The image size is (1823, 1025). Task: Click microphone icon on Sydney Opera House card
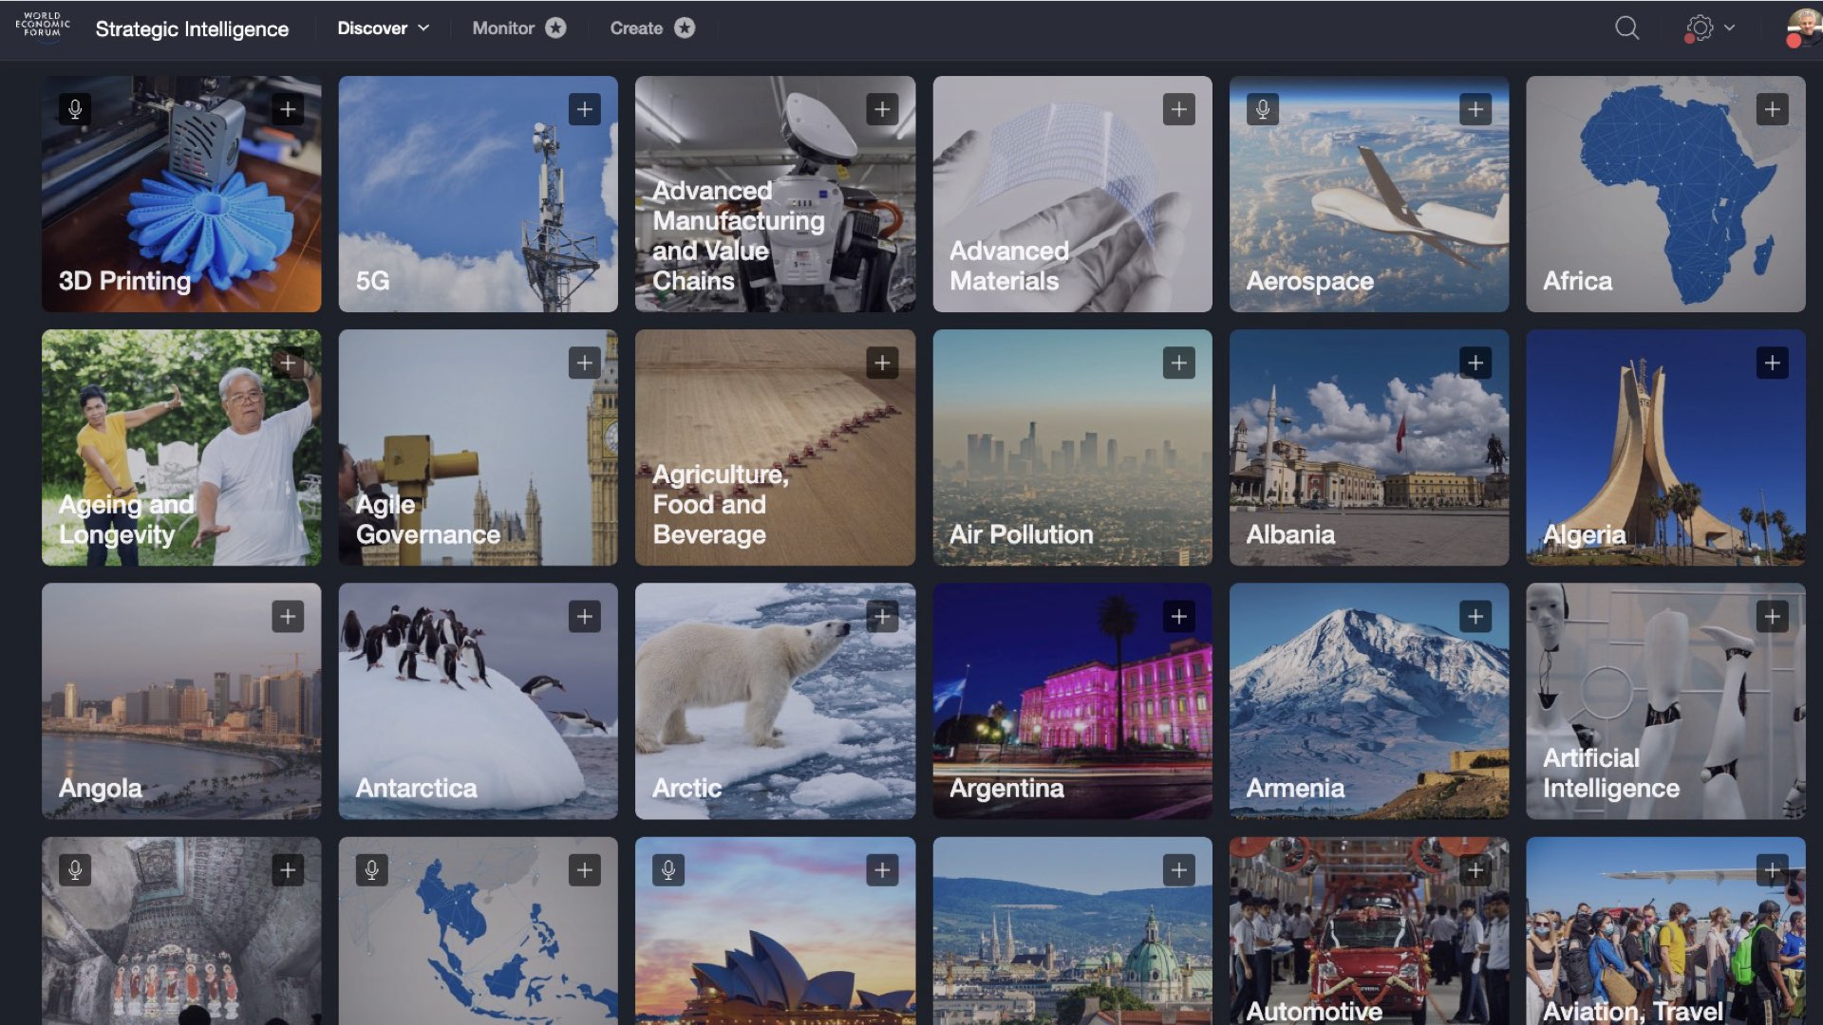668,869
